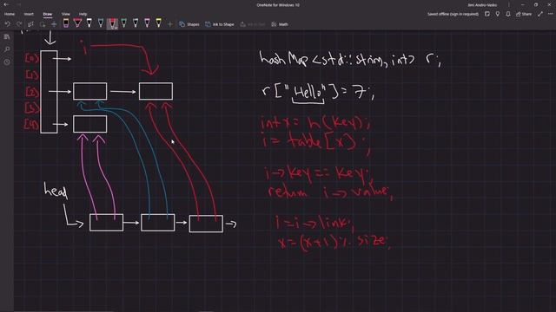Open the sticky notes feed icon
Screen dimensions: 556x312
pyautogui.click(x=487, y=14)
